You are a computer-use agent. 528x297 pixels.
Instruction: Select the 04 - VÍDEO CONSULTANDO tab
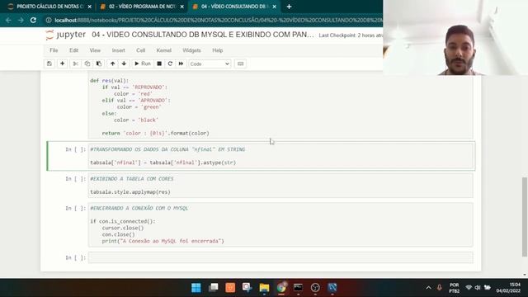coord(234,7)
